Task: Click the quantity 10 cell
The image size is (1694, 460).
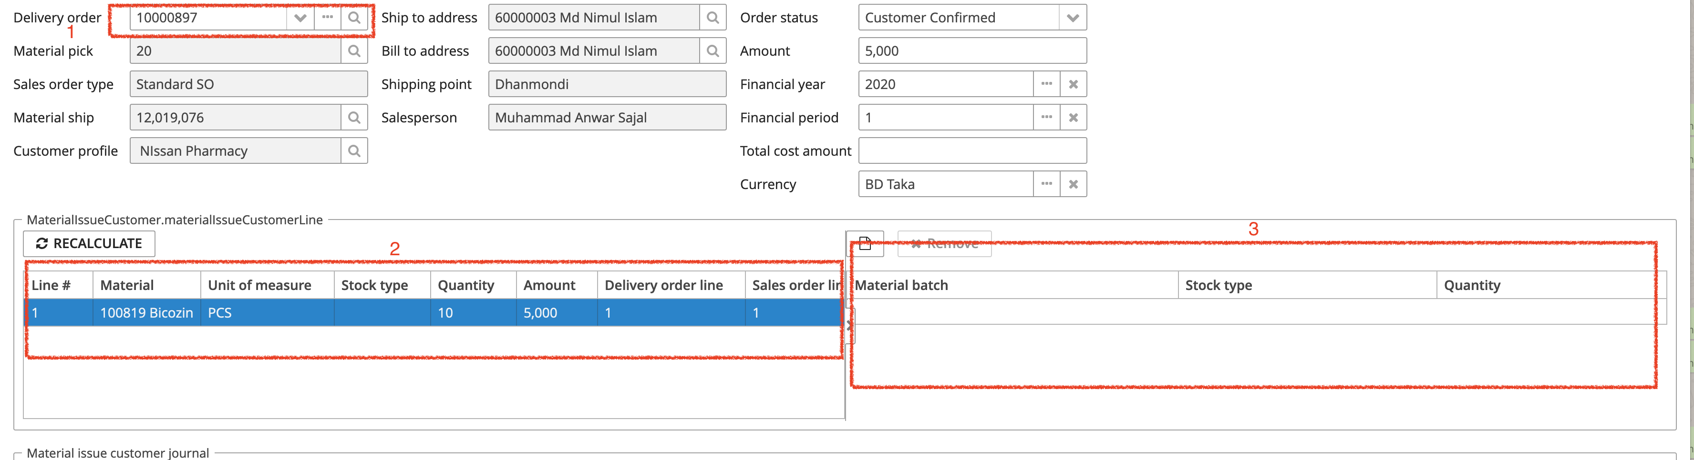Action: pos(474,313)
